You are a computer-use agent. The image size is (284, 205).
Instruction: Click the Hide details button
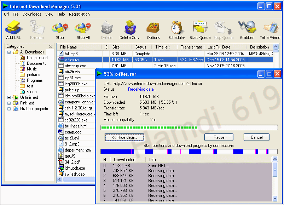(x=124, y=137)
